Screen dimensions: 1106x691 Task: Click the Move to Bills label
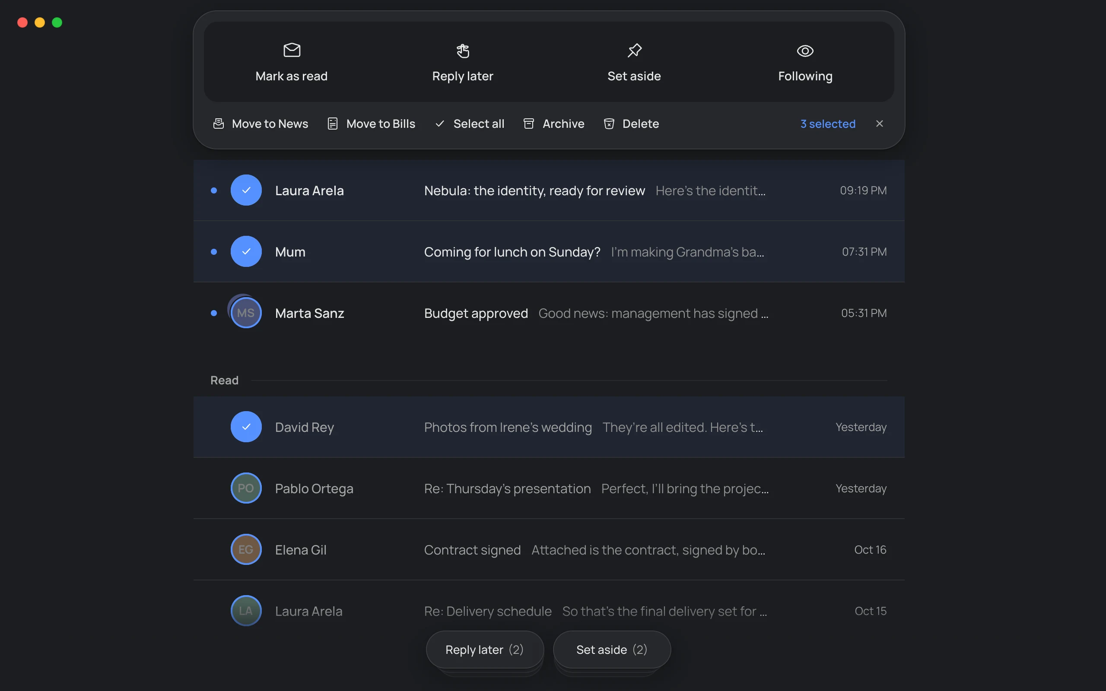(381, 124)
